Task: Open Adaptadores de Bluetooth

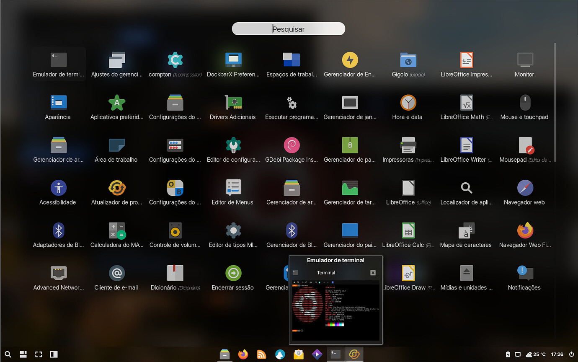Action: pyautogui.click(x=59, y=235)
